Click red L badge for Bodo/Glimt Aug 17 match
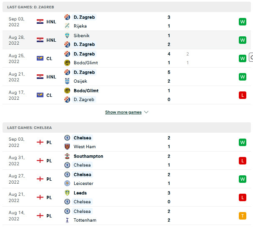The width and height of the screenshot is (253, 230). coord(242,95)
